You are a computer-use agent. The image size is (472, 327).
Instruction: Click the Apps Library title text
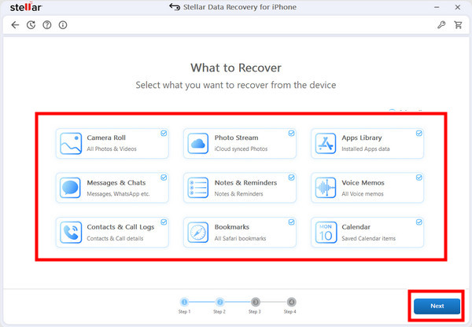pos(362,138)
